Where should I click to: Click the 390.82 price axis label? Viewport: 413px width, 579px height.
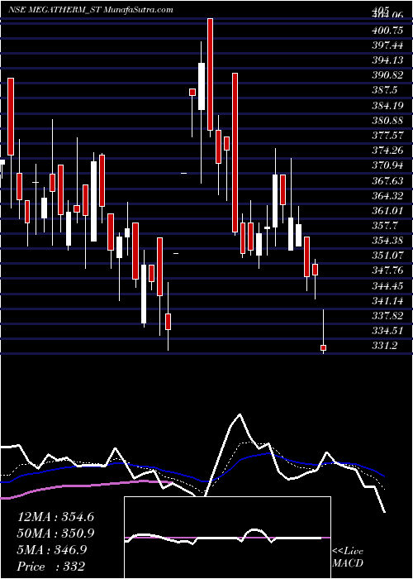(x=387, y=76)
